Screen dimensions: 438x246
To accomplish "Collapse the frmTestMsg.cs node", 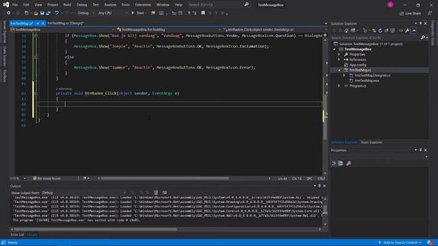I will coord(339,70).
